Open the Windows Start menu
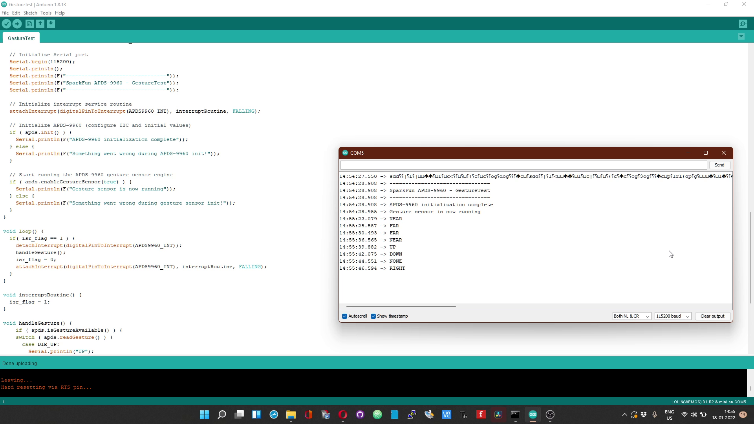Screen dimensions: 754x424 pos(204,415)
